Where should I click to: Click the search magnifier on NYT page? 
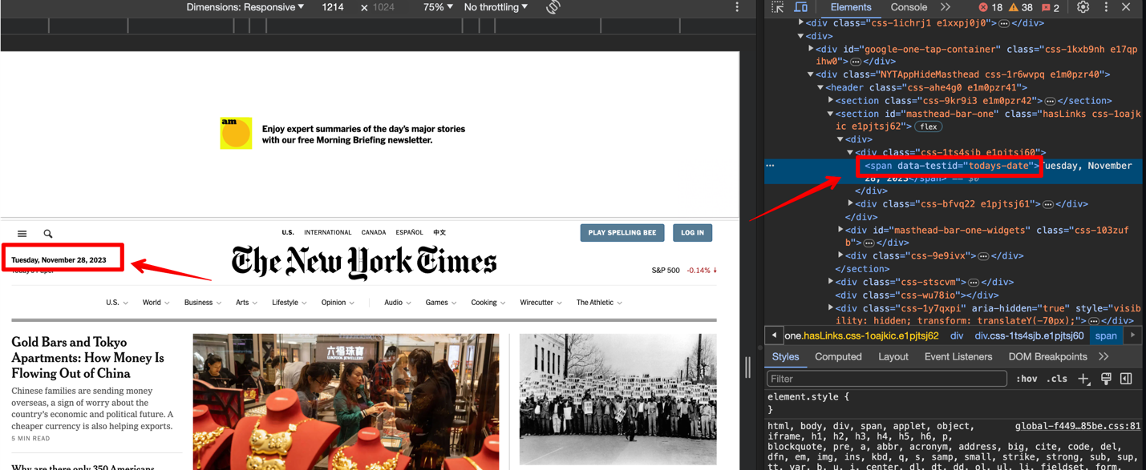(x=48, y=234)
